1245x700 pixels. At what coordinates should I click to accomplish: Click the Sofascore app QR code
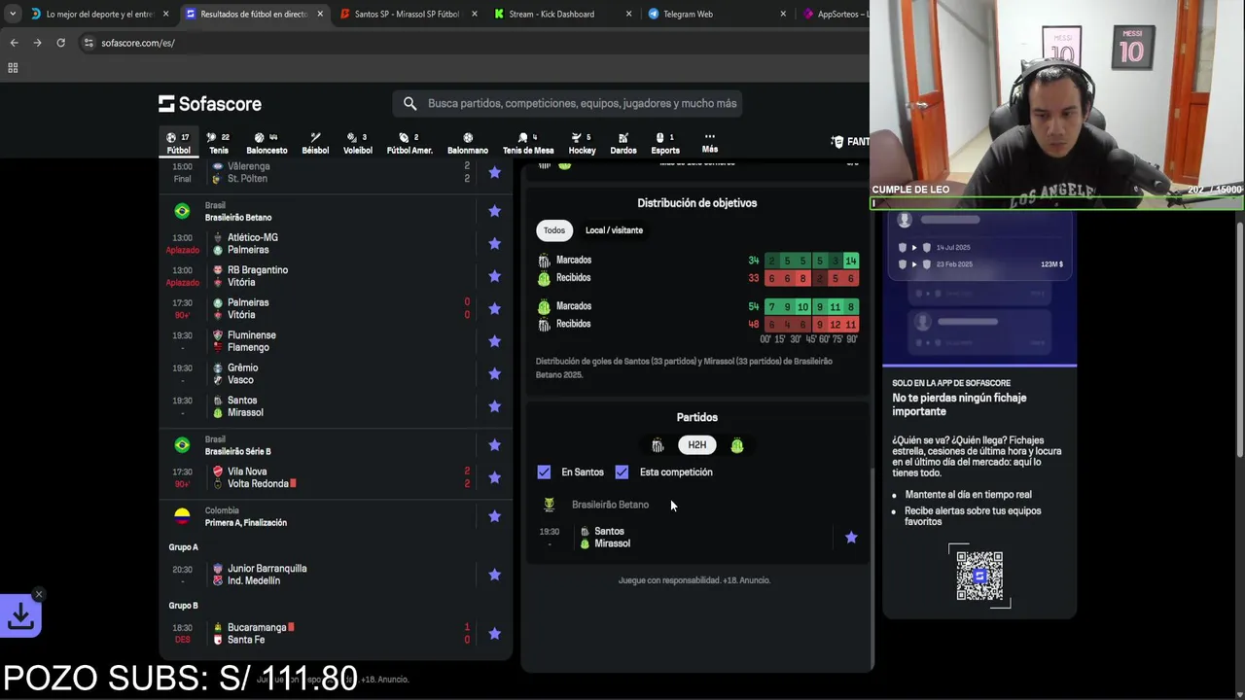pos(979,576)
